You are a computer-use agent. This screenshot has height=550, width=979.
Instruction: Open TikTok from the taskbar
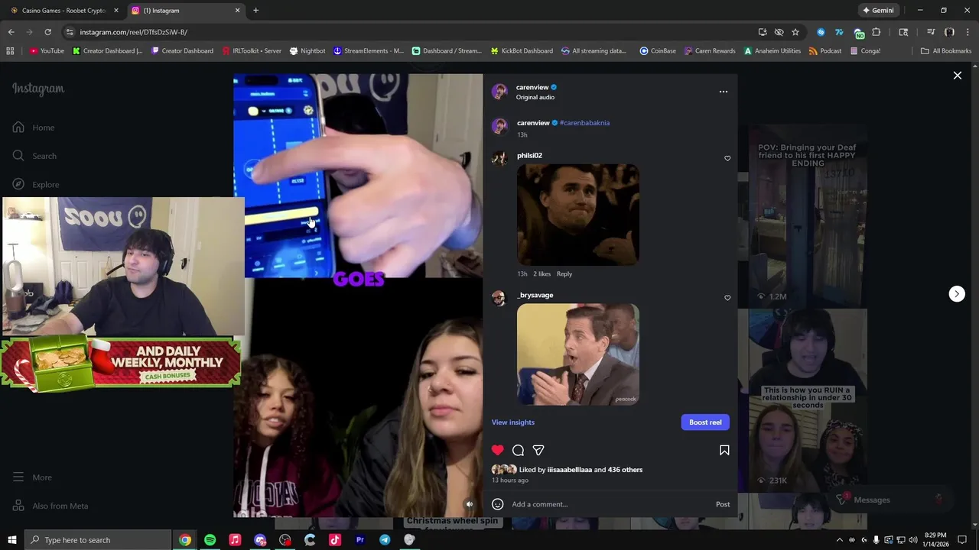335,540
